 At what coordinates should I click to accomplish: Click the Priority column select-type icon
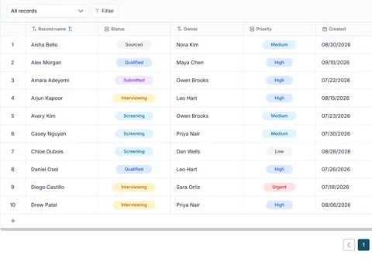(252, 29)
